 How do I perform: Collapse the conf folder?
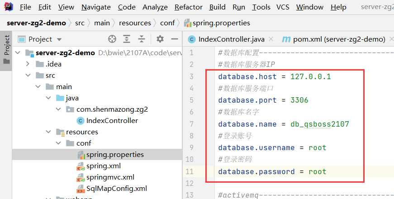58,143
